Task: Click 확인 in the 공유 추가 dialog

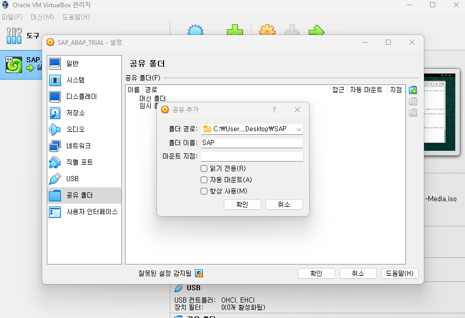Action: point(242,204)
